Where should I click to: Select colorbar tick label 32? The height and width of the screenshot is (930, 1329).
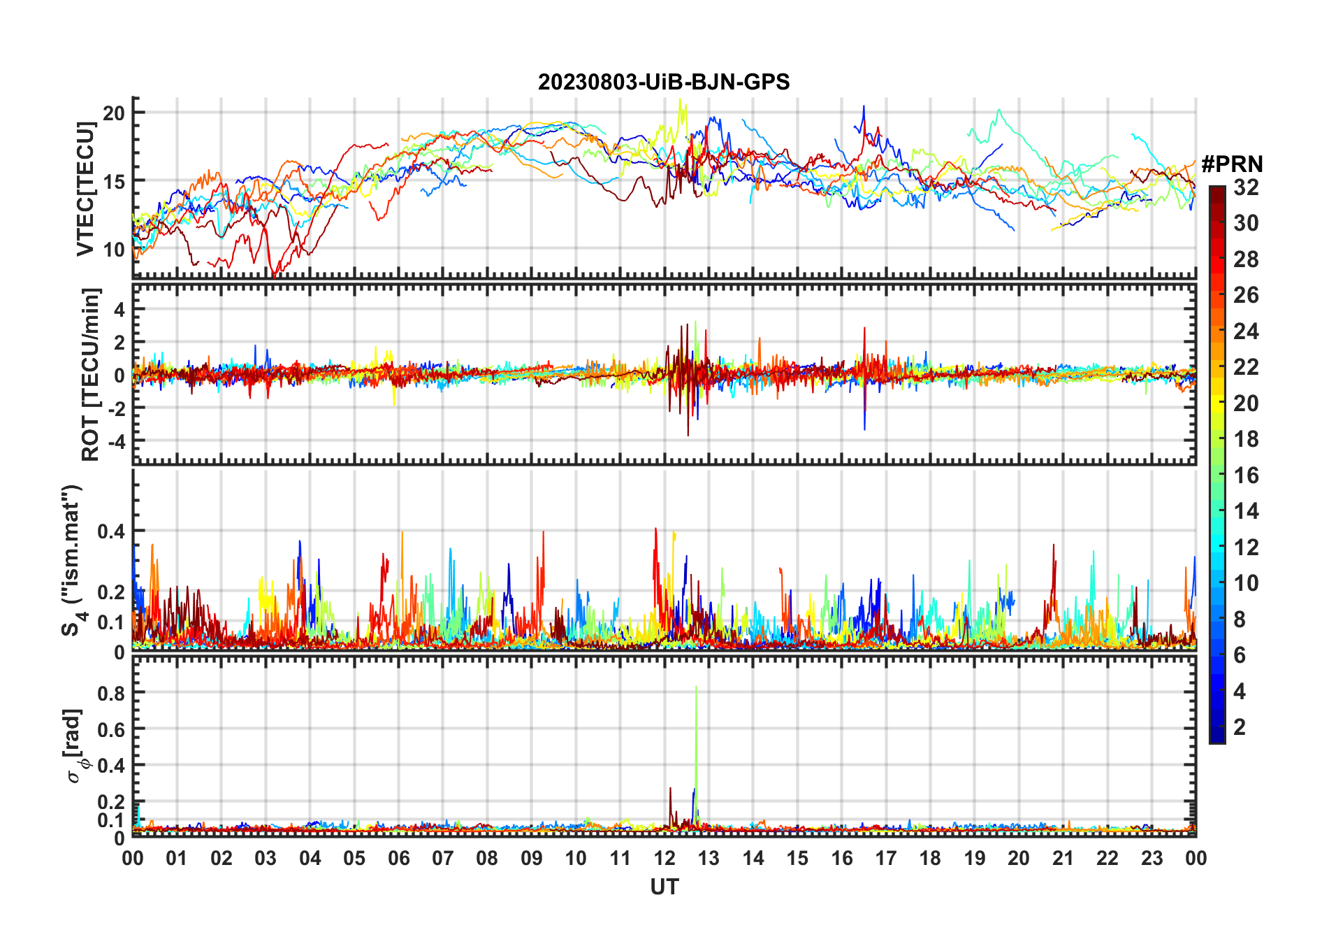pos(1246,187)
